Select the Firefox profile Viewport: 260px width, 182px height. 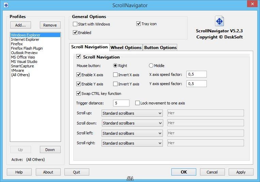point(35,44)
